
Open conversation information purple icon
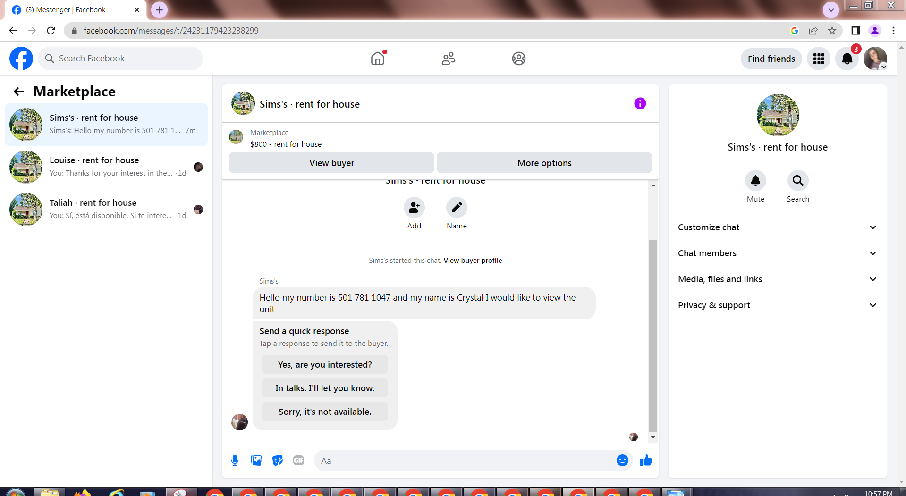coord(640,103)
